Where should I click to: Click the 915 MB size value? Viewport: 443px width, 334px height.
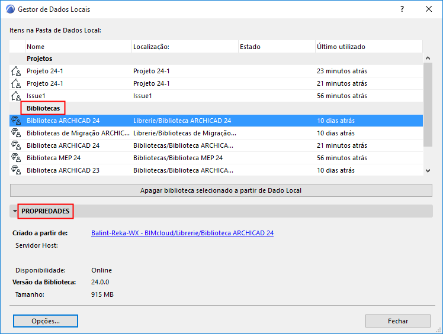point(102,294)
